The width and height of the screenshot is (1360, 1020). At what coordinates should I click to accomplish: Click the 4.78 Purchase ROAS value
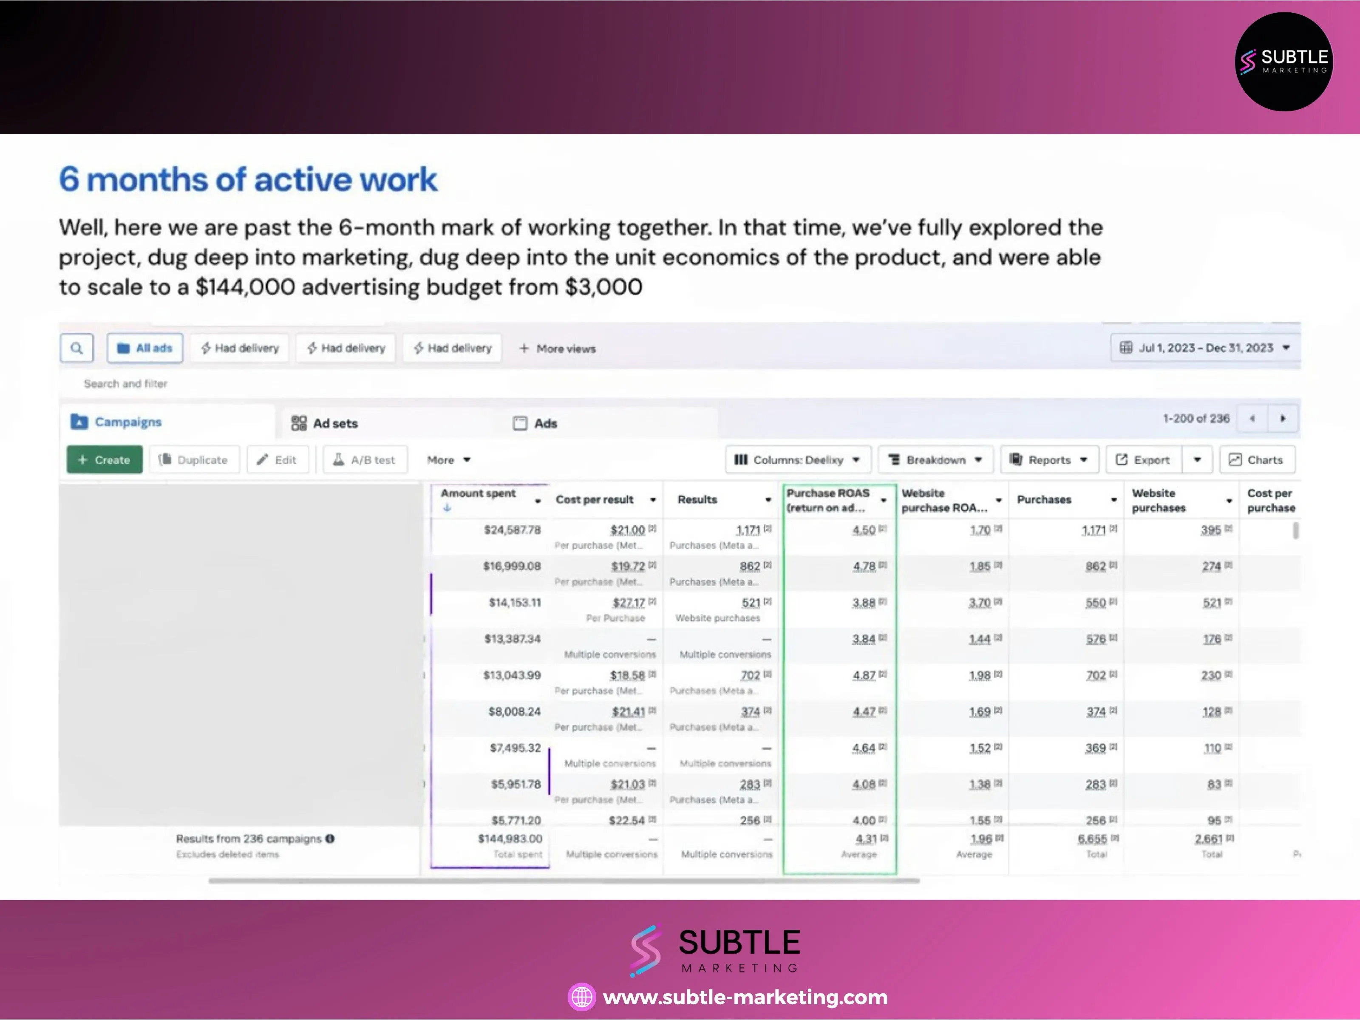[x=864, y=566]
